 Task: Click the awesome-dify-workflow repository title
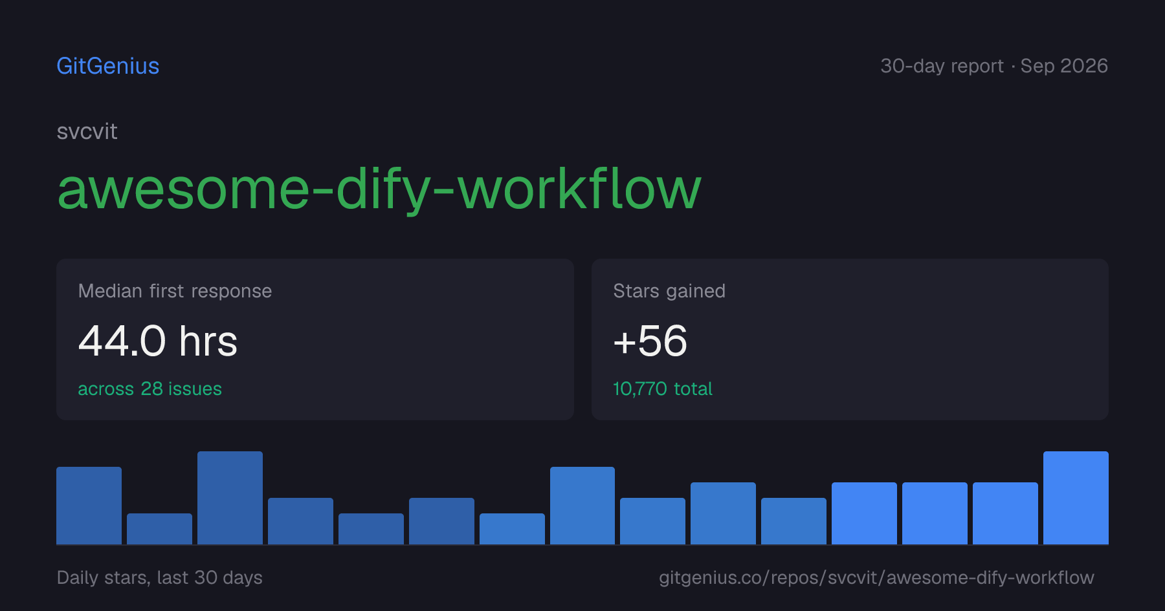click(x=379, y=189)
